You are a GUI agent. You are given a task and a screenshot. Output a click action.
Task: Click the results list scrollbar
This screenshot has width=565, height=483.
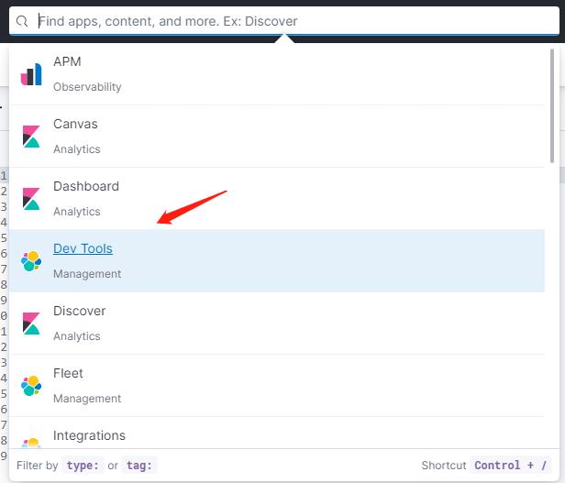[552, 106]
